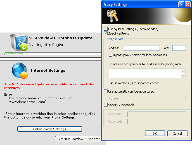Click the exceptions box scroll up arrow

tap(183, 71)
